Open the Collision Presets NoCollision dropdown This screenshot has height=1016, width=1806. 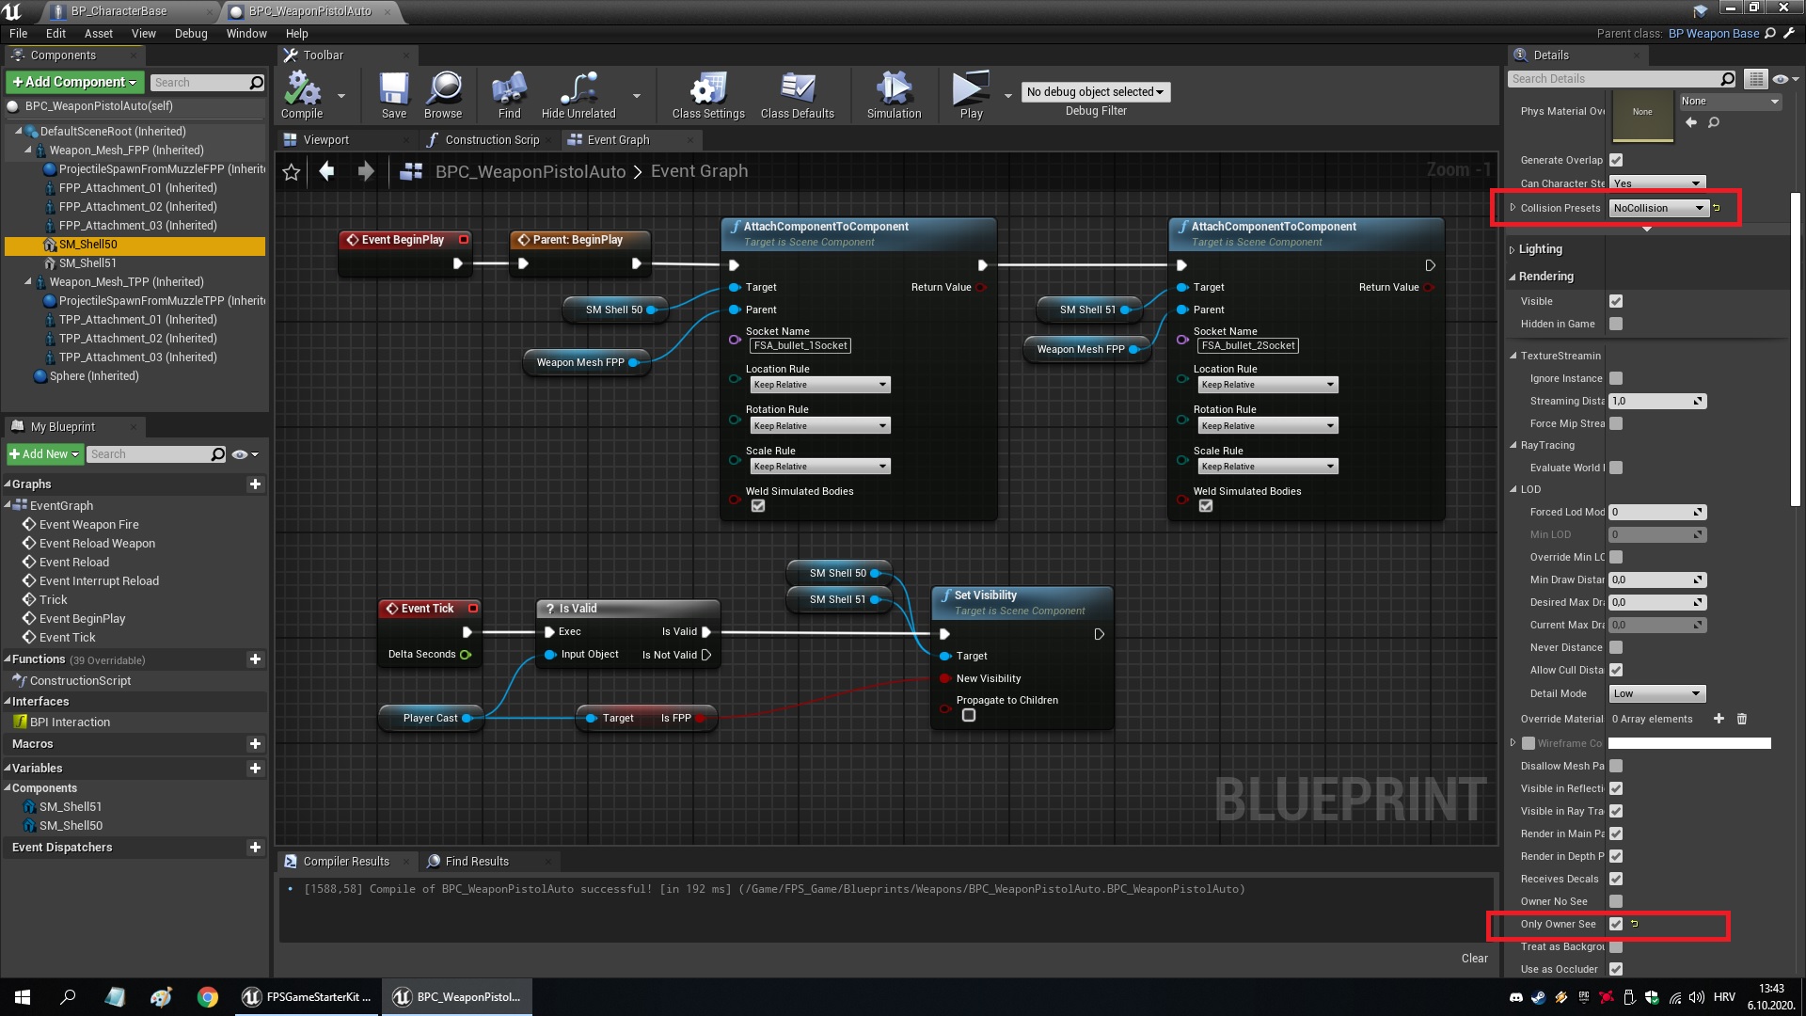click(x=1657, y=208)
